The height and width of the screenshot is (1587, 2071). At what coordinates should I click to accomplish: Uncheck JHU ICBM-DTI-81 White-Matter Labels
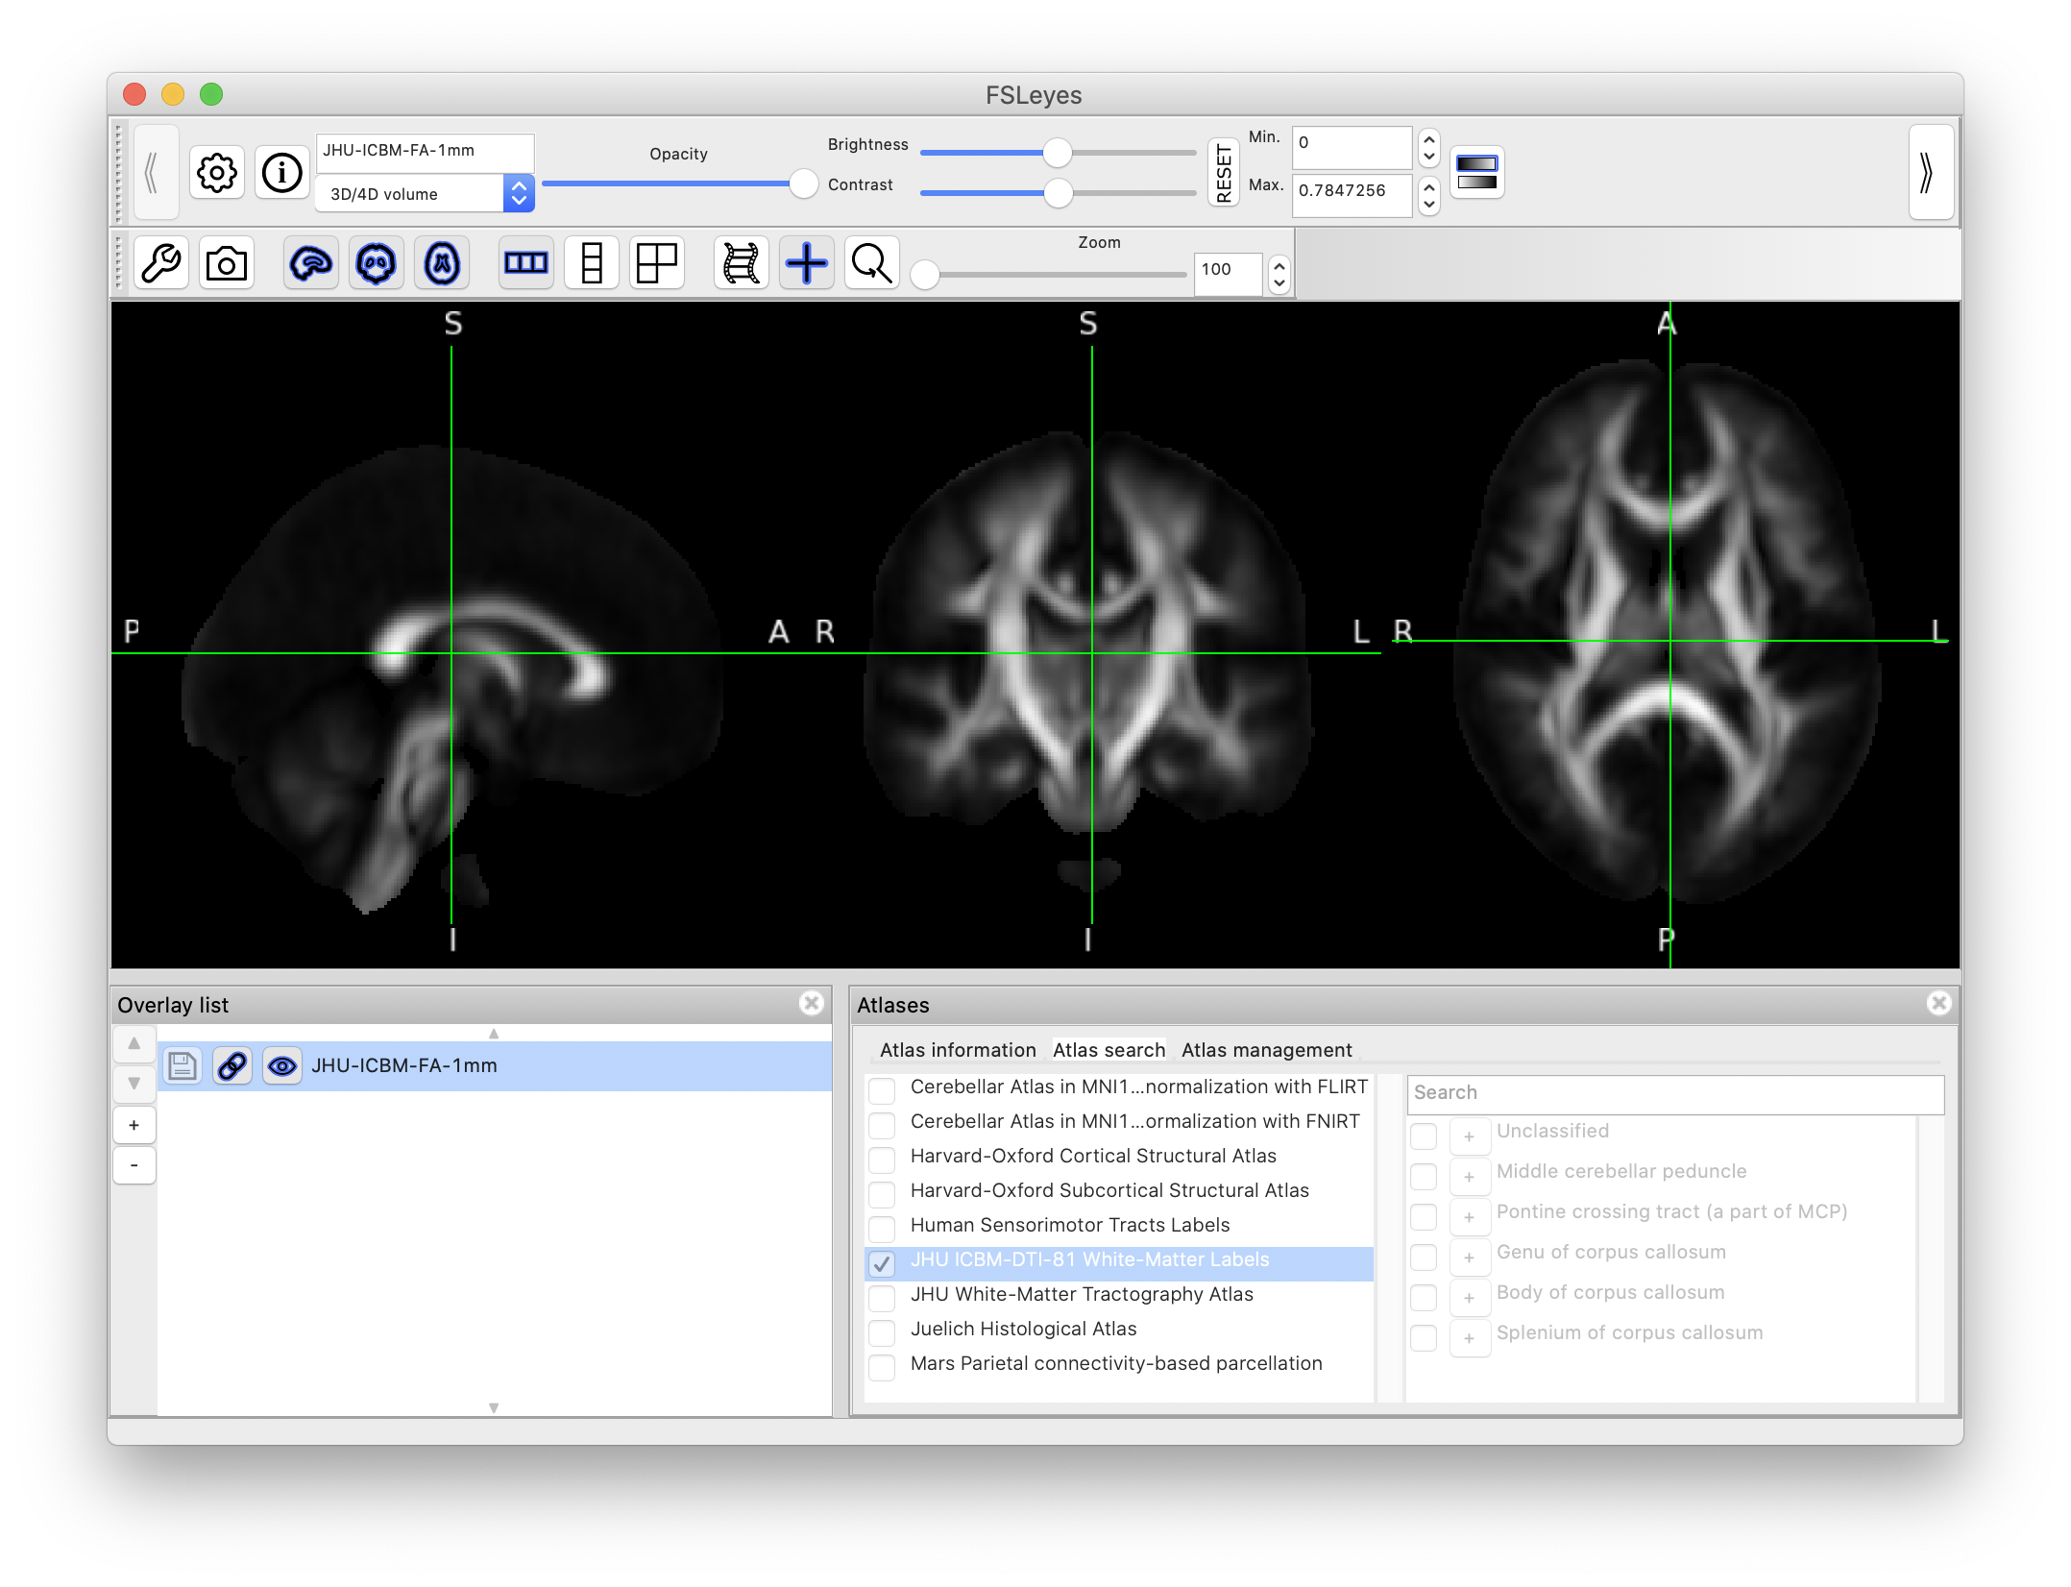point(882,1263)
